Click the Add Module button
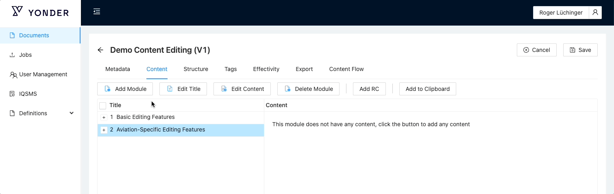The height and width of the screenshot is (194, 614). pyautogui.click(x=125, y=89)
